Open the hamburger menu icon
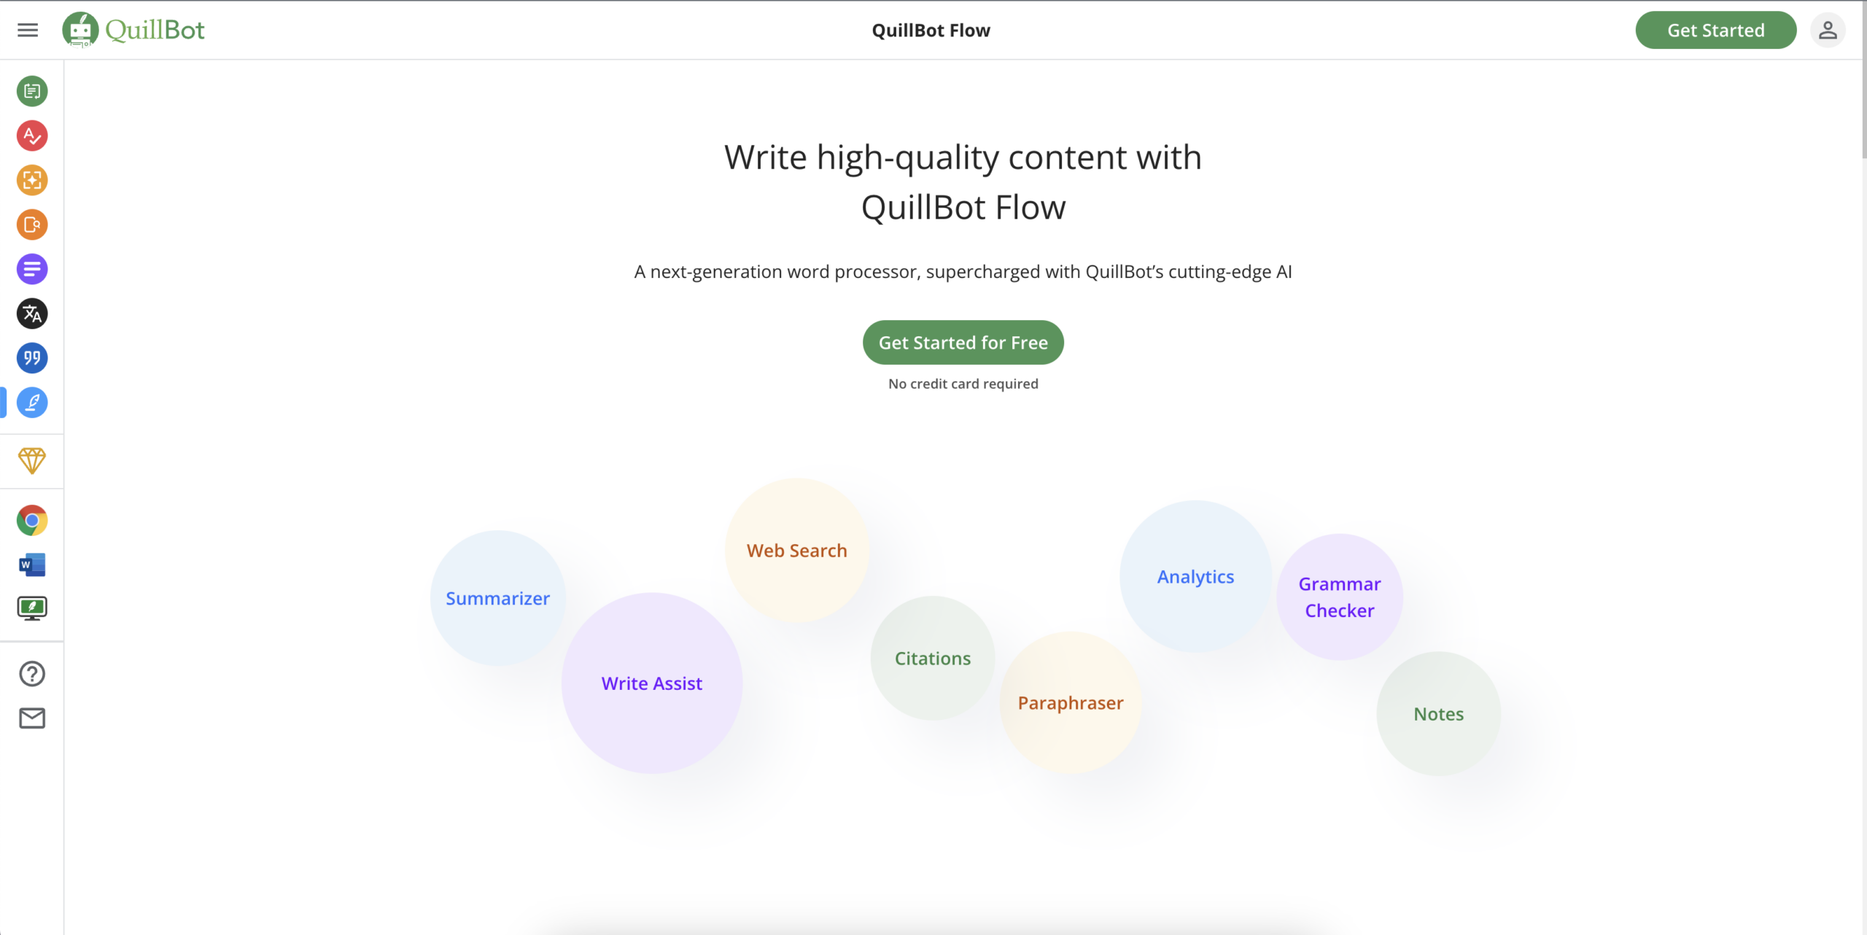Image resolution: width=1867 pixels, height=935 pixels. [28, 30]
